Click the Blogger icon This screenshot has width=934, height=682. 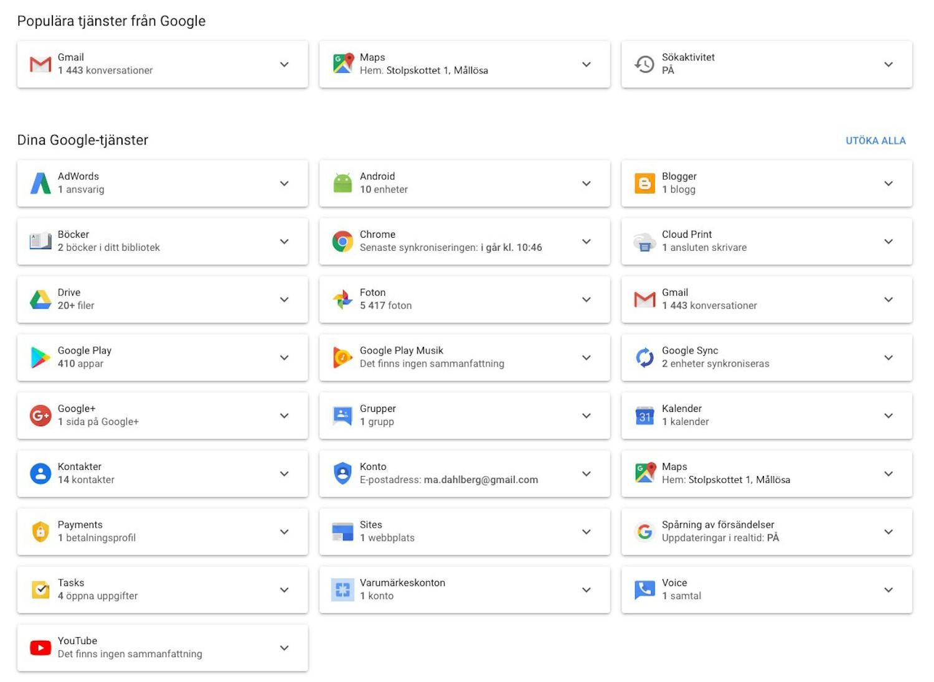click(x=644, y=184)
